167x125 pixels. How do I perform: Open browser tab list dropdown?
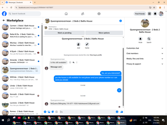pyautogui.click(x=2, y=2)
